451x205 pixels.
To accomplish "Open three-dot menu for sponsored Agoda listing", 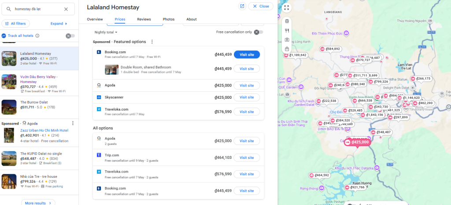I will [x=73, y=123].
